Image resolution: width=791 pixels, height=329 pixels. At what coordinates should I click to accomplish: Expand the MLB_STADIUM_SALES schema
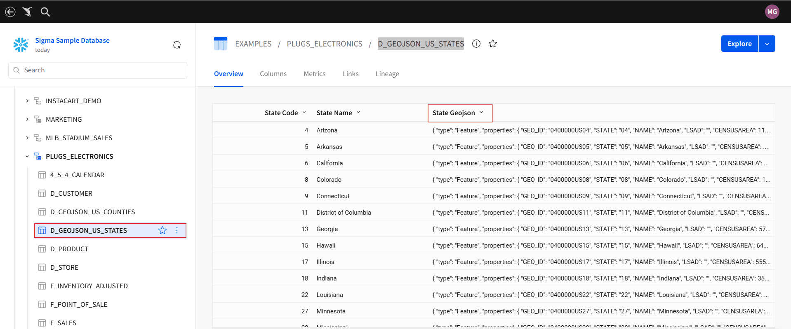27,138
